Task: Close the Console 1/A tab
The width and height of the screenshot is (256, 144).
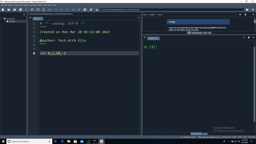Action: (x=158, y=38)
